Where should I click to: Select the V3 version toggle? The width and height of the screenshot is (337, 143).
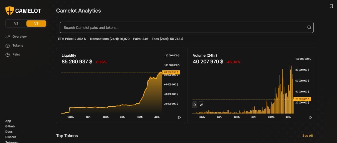[36, 23]
